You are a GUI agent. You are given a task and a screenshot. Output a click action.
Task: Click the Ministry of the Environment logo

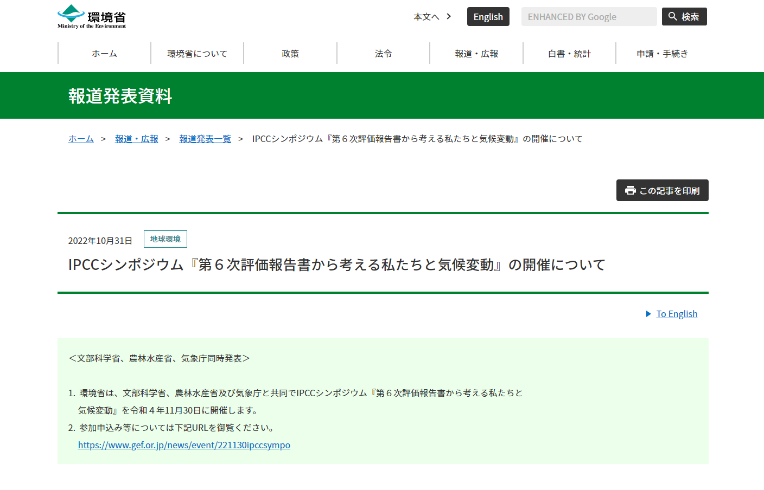[x=91, y=17]
